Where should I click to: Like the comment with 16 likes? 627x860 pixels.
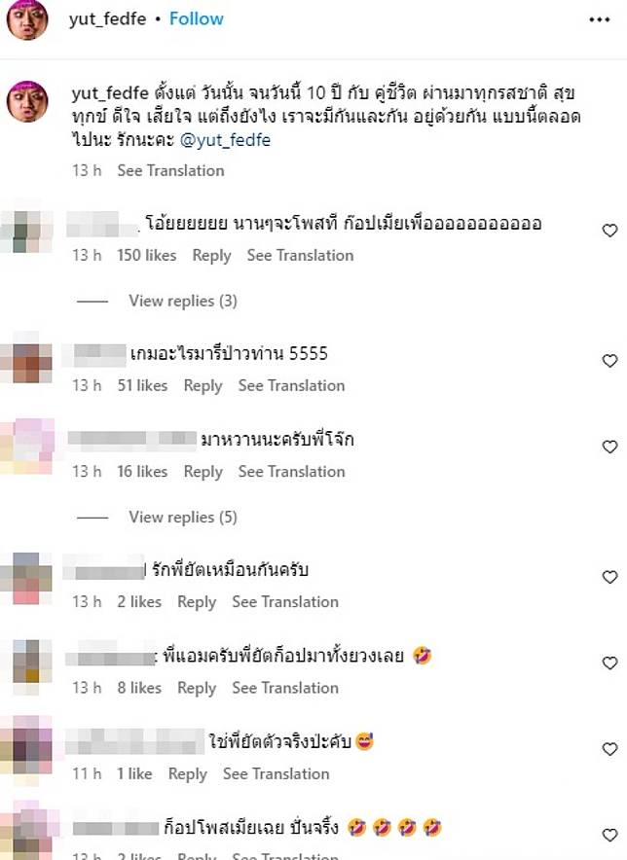(x=610, y=447)
